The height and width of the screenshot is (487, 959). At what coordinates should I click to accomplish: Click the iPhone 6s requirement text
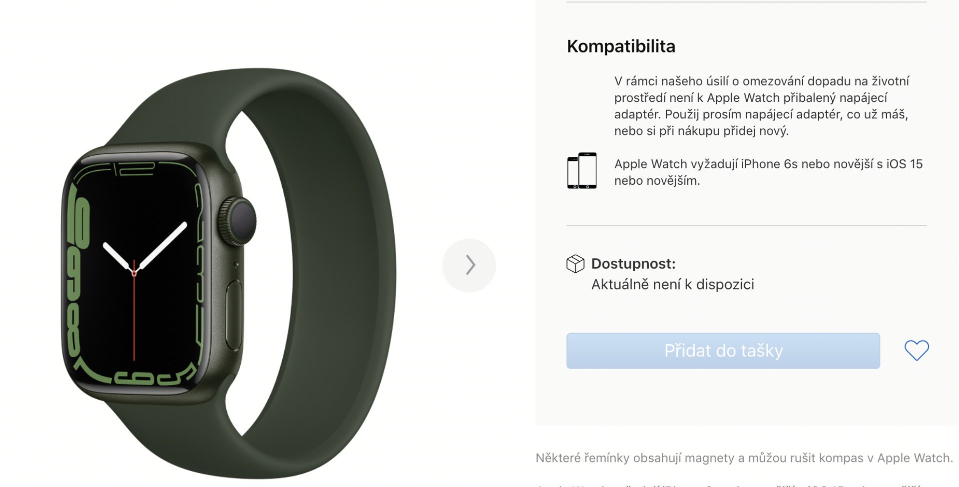tap(768, 172)
